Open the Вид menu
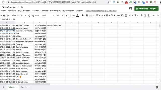Screen dimensions: 161x90 [20, 11]
